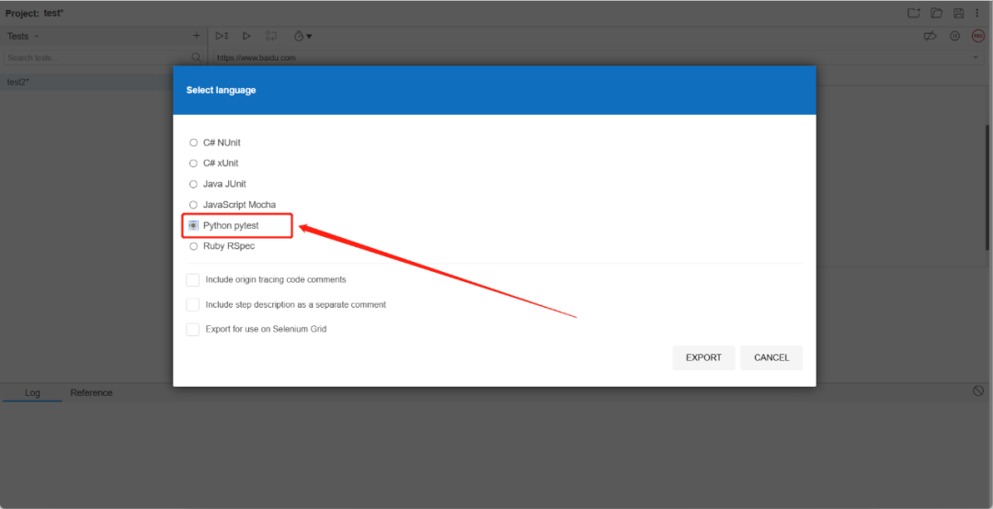Click the project title test*
The width and height of the screenshot is (993, 509).
point(54,13)
